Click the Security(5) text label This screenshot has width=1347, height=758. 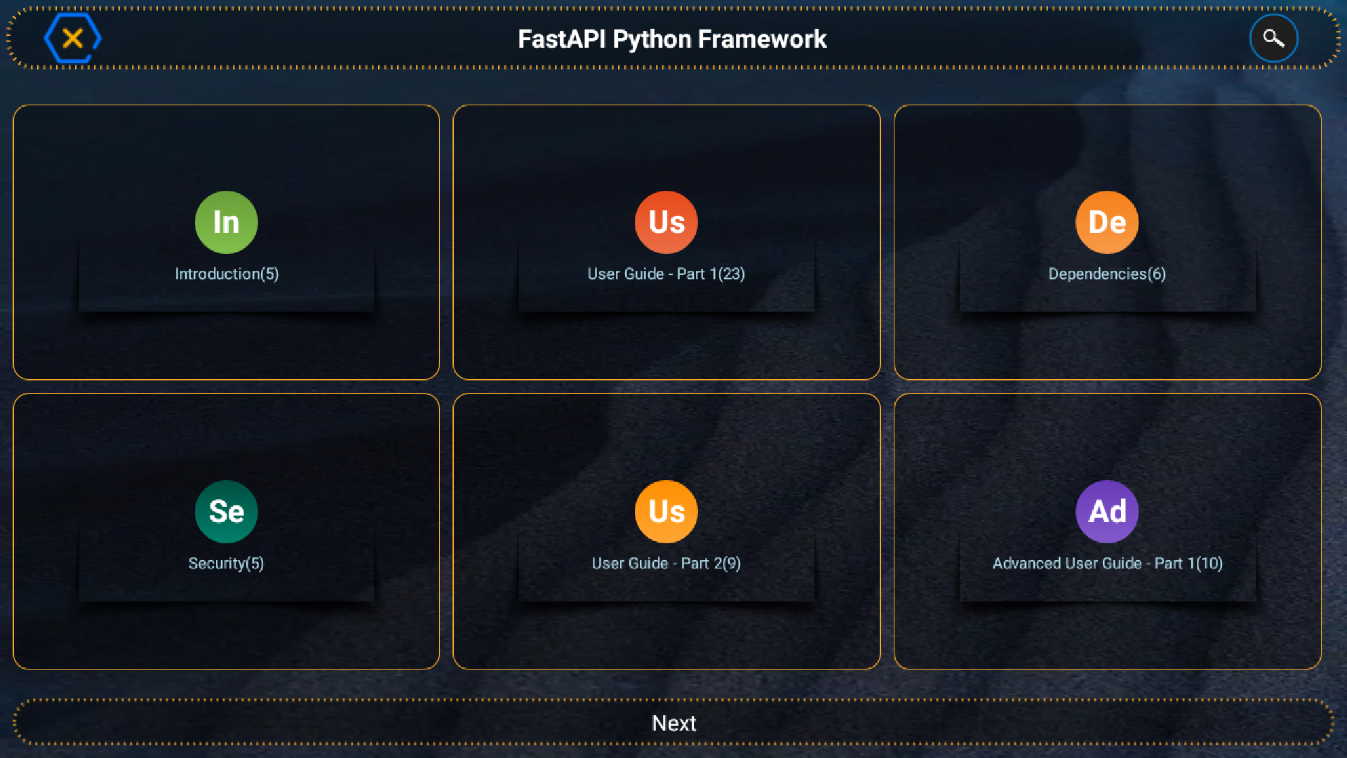pos(226,562)
